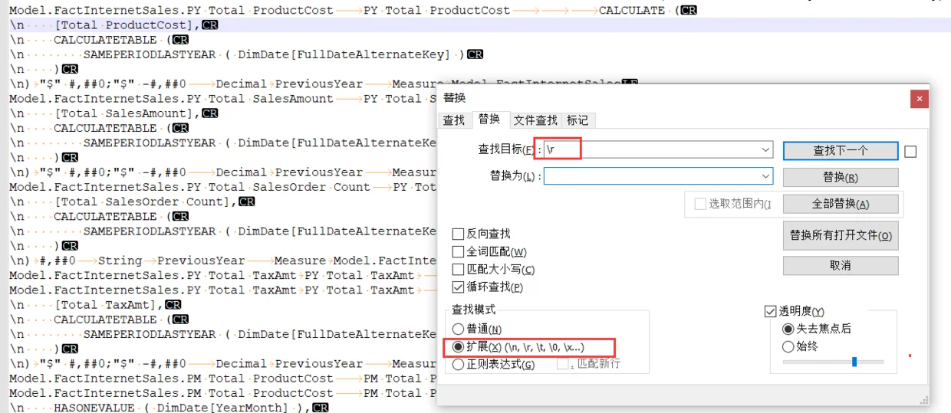
Task: Click the 查找目标 input field
Action: click(x=658, y=150)
